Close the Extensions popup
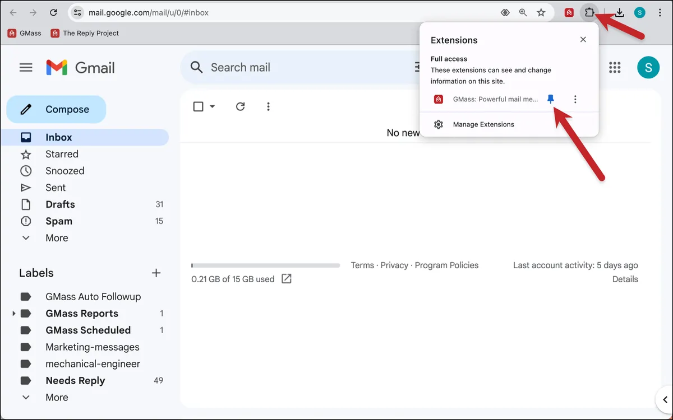673x420 pixels. click(583, 40)
